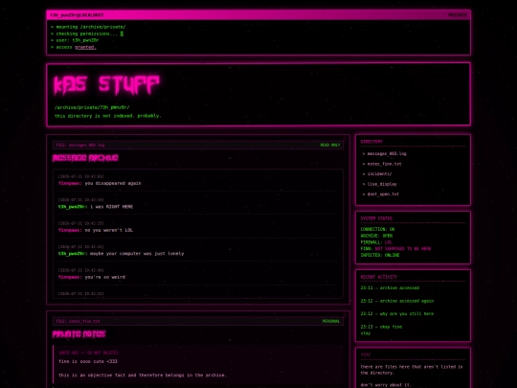Click the PRIVATE label in the title bar
The image size is (517, 388).
coord(457,15)
